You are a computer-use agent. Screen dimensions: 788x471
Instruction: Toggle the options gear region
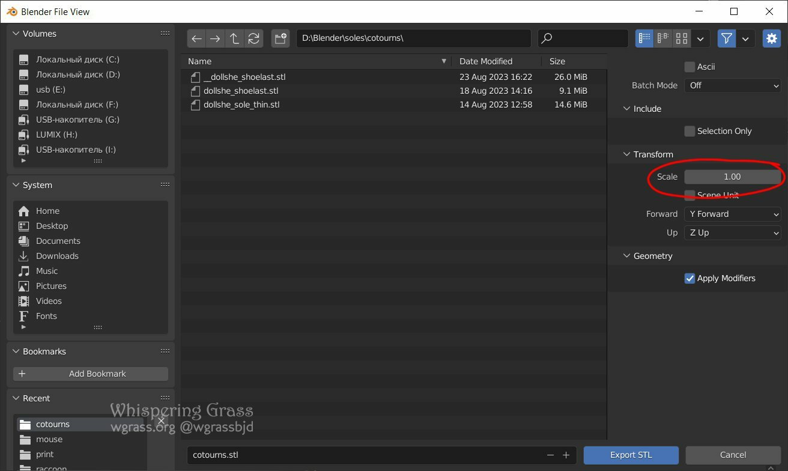click(771, 38)
